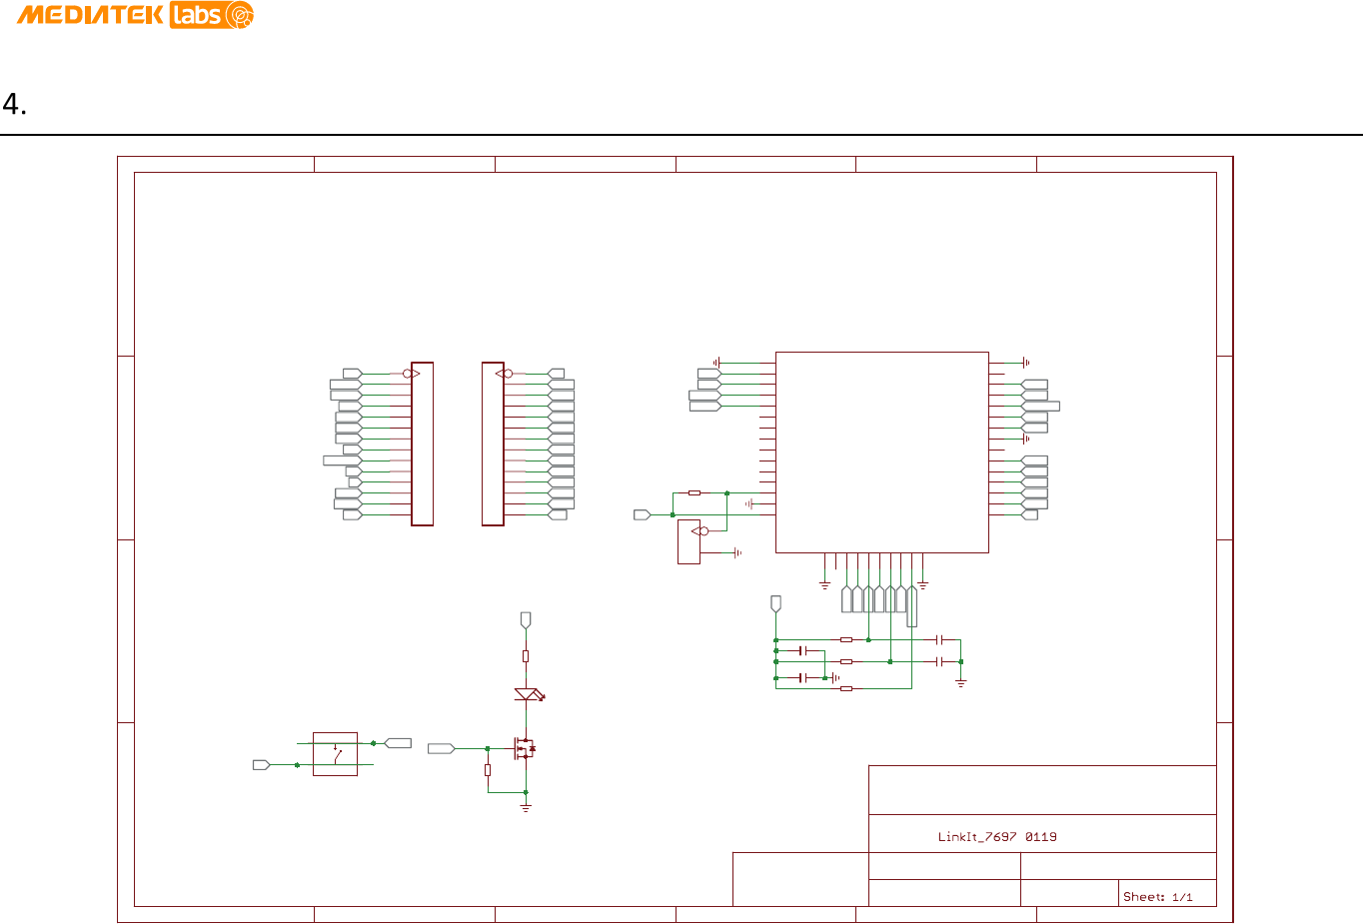Click the MOSFET transistor symbol
1363x924 pixels.
pyautogui.click(x=524, y=748)
